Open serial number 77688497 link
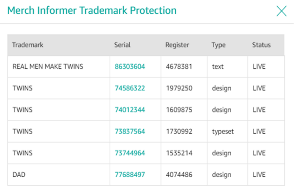 [x=130, y=175]
